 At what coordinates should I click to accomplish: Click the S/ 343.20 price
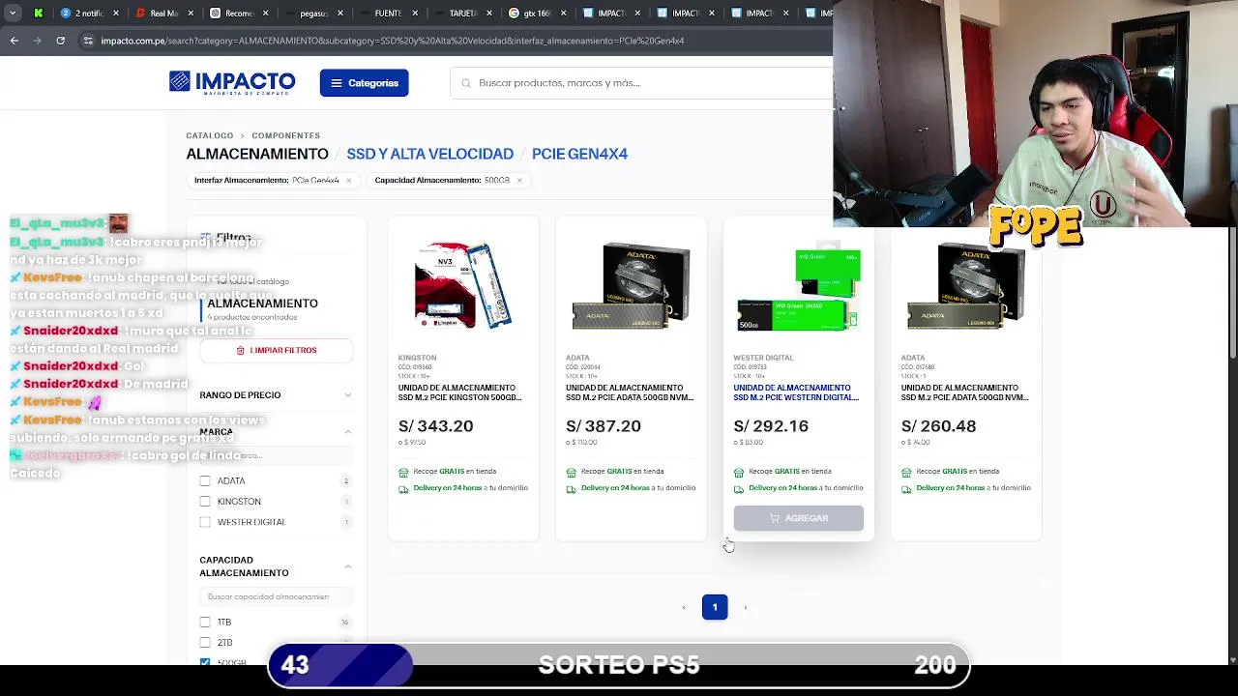point(435,426)
